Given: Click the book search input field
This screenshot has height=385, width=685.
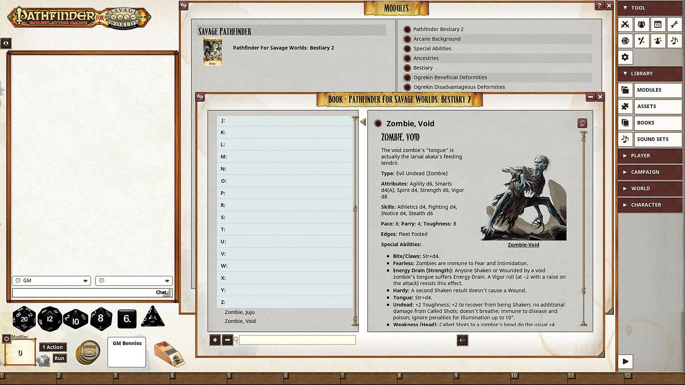Looking at the screenshot, I should 297,340.
